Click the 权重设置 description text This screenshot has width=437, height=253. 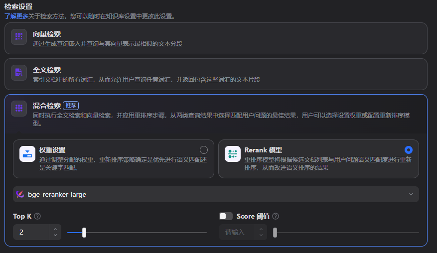coord(123,163)
